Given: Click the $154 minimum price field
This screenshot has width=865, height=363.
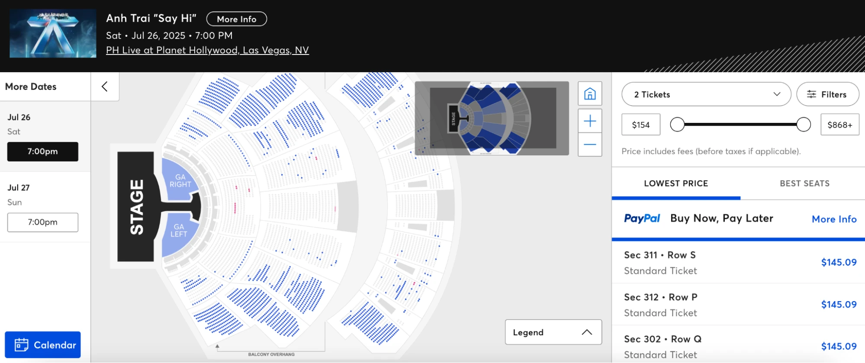Looking at the screenshot, I should [x=641, y=125].
